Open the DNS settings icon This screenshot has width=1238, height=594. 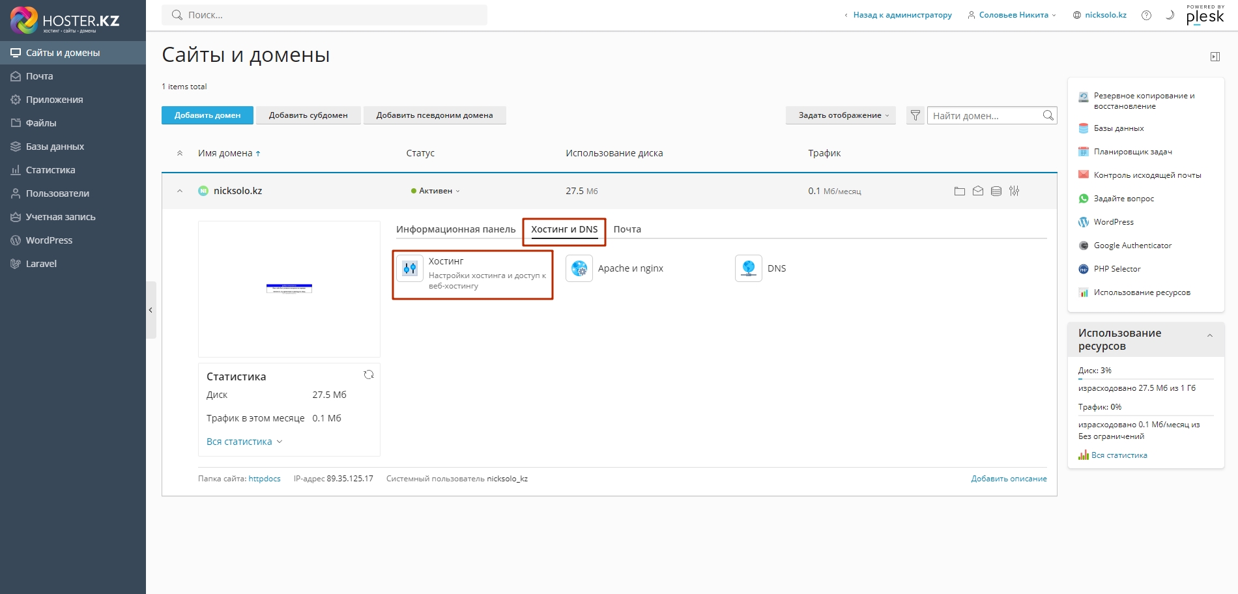point(749,268)
